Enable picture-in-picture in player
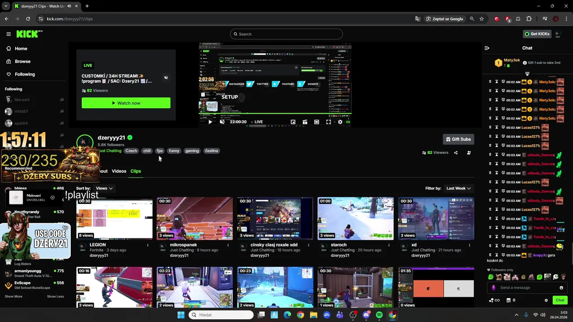 [293, 122]
